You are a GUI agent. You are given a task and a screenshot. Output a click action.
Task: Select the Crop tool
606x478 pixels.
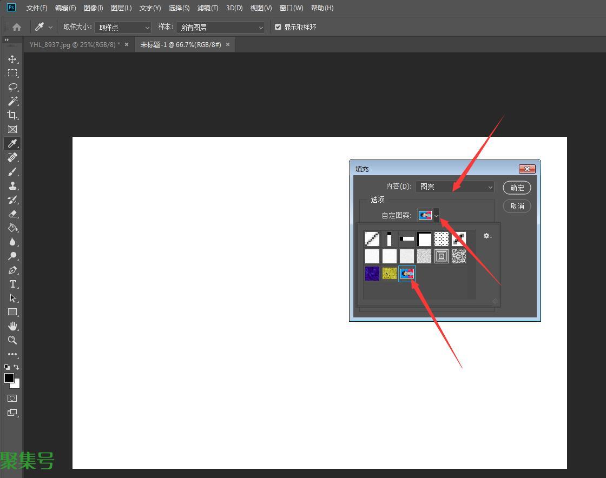12,115
